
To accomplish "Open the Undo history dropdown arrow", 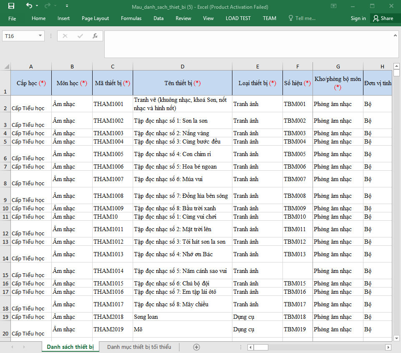I will (x=37, y=6).
